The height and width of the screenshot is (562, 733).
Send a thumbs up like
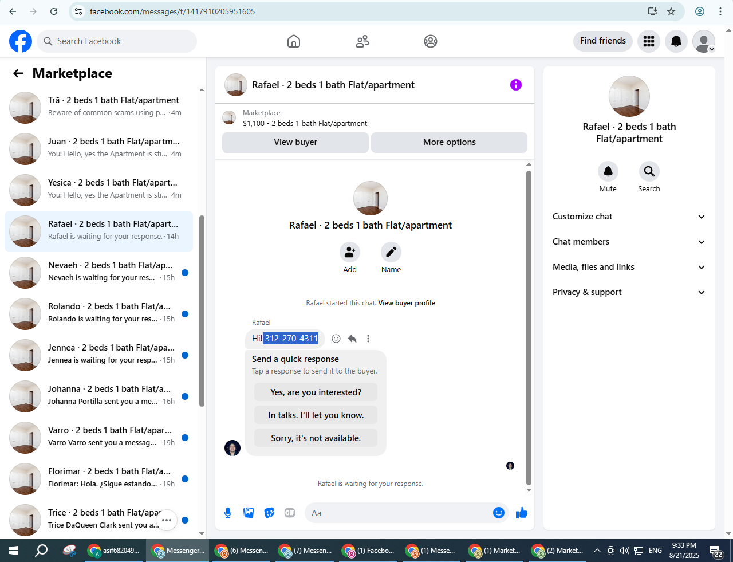[x=521, y=513]
